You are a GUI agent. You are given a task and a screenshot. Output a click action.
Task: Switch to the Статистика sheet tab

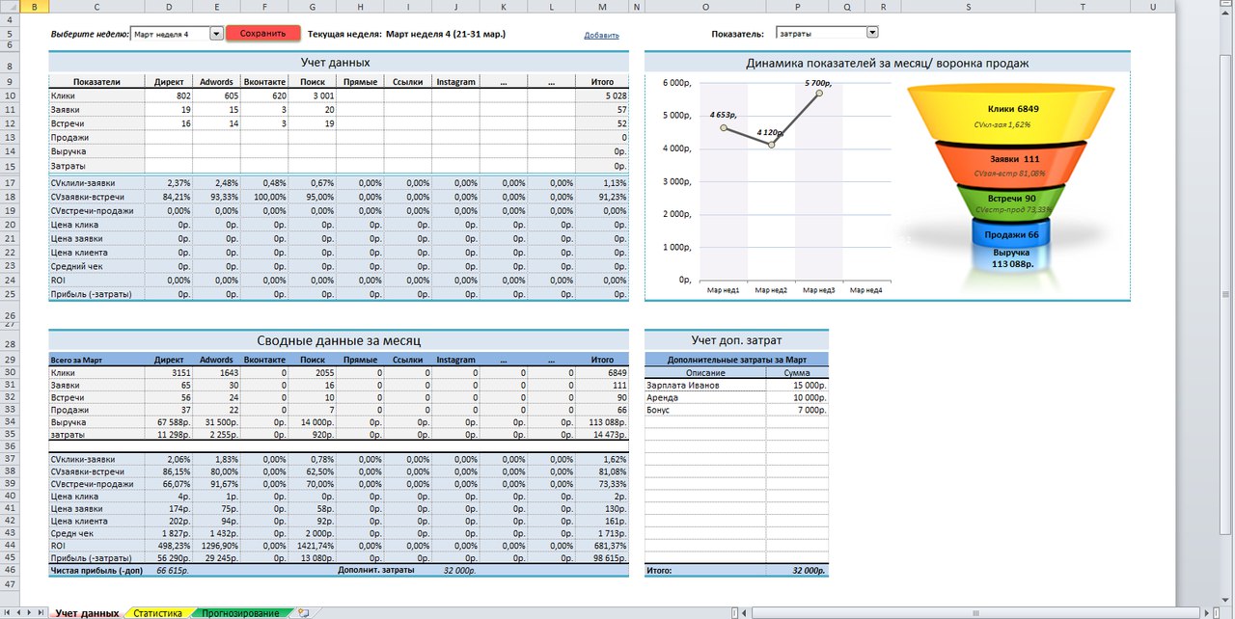point(158,613)
